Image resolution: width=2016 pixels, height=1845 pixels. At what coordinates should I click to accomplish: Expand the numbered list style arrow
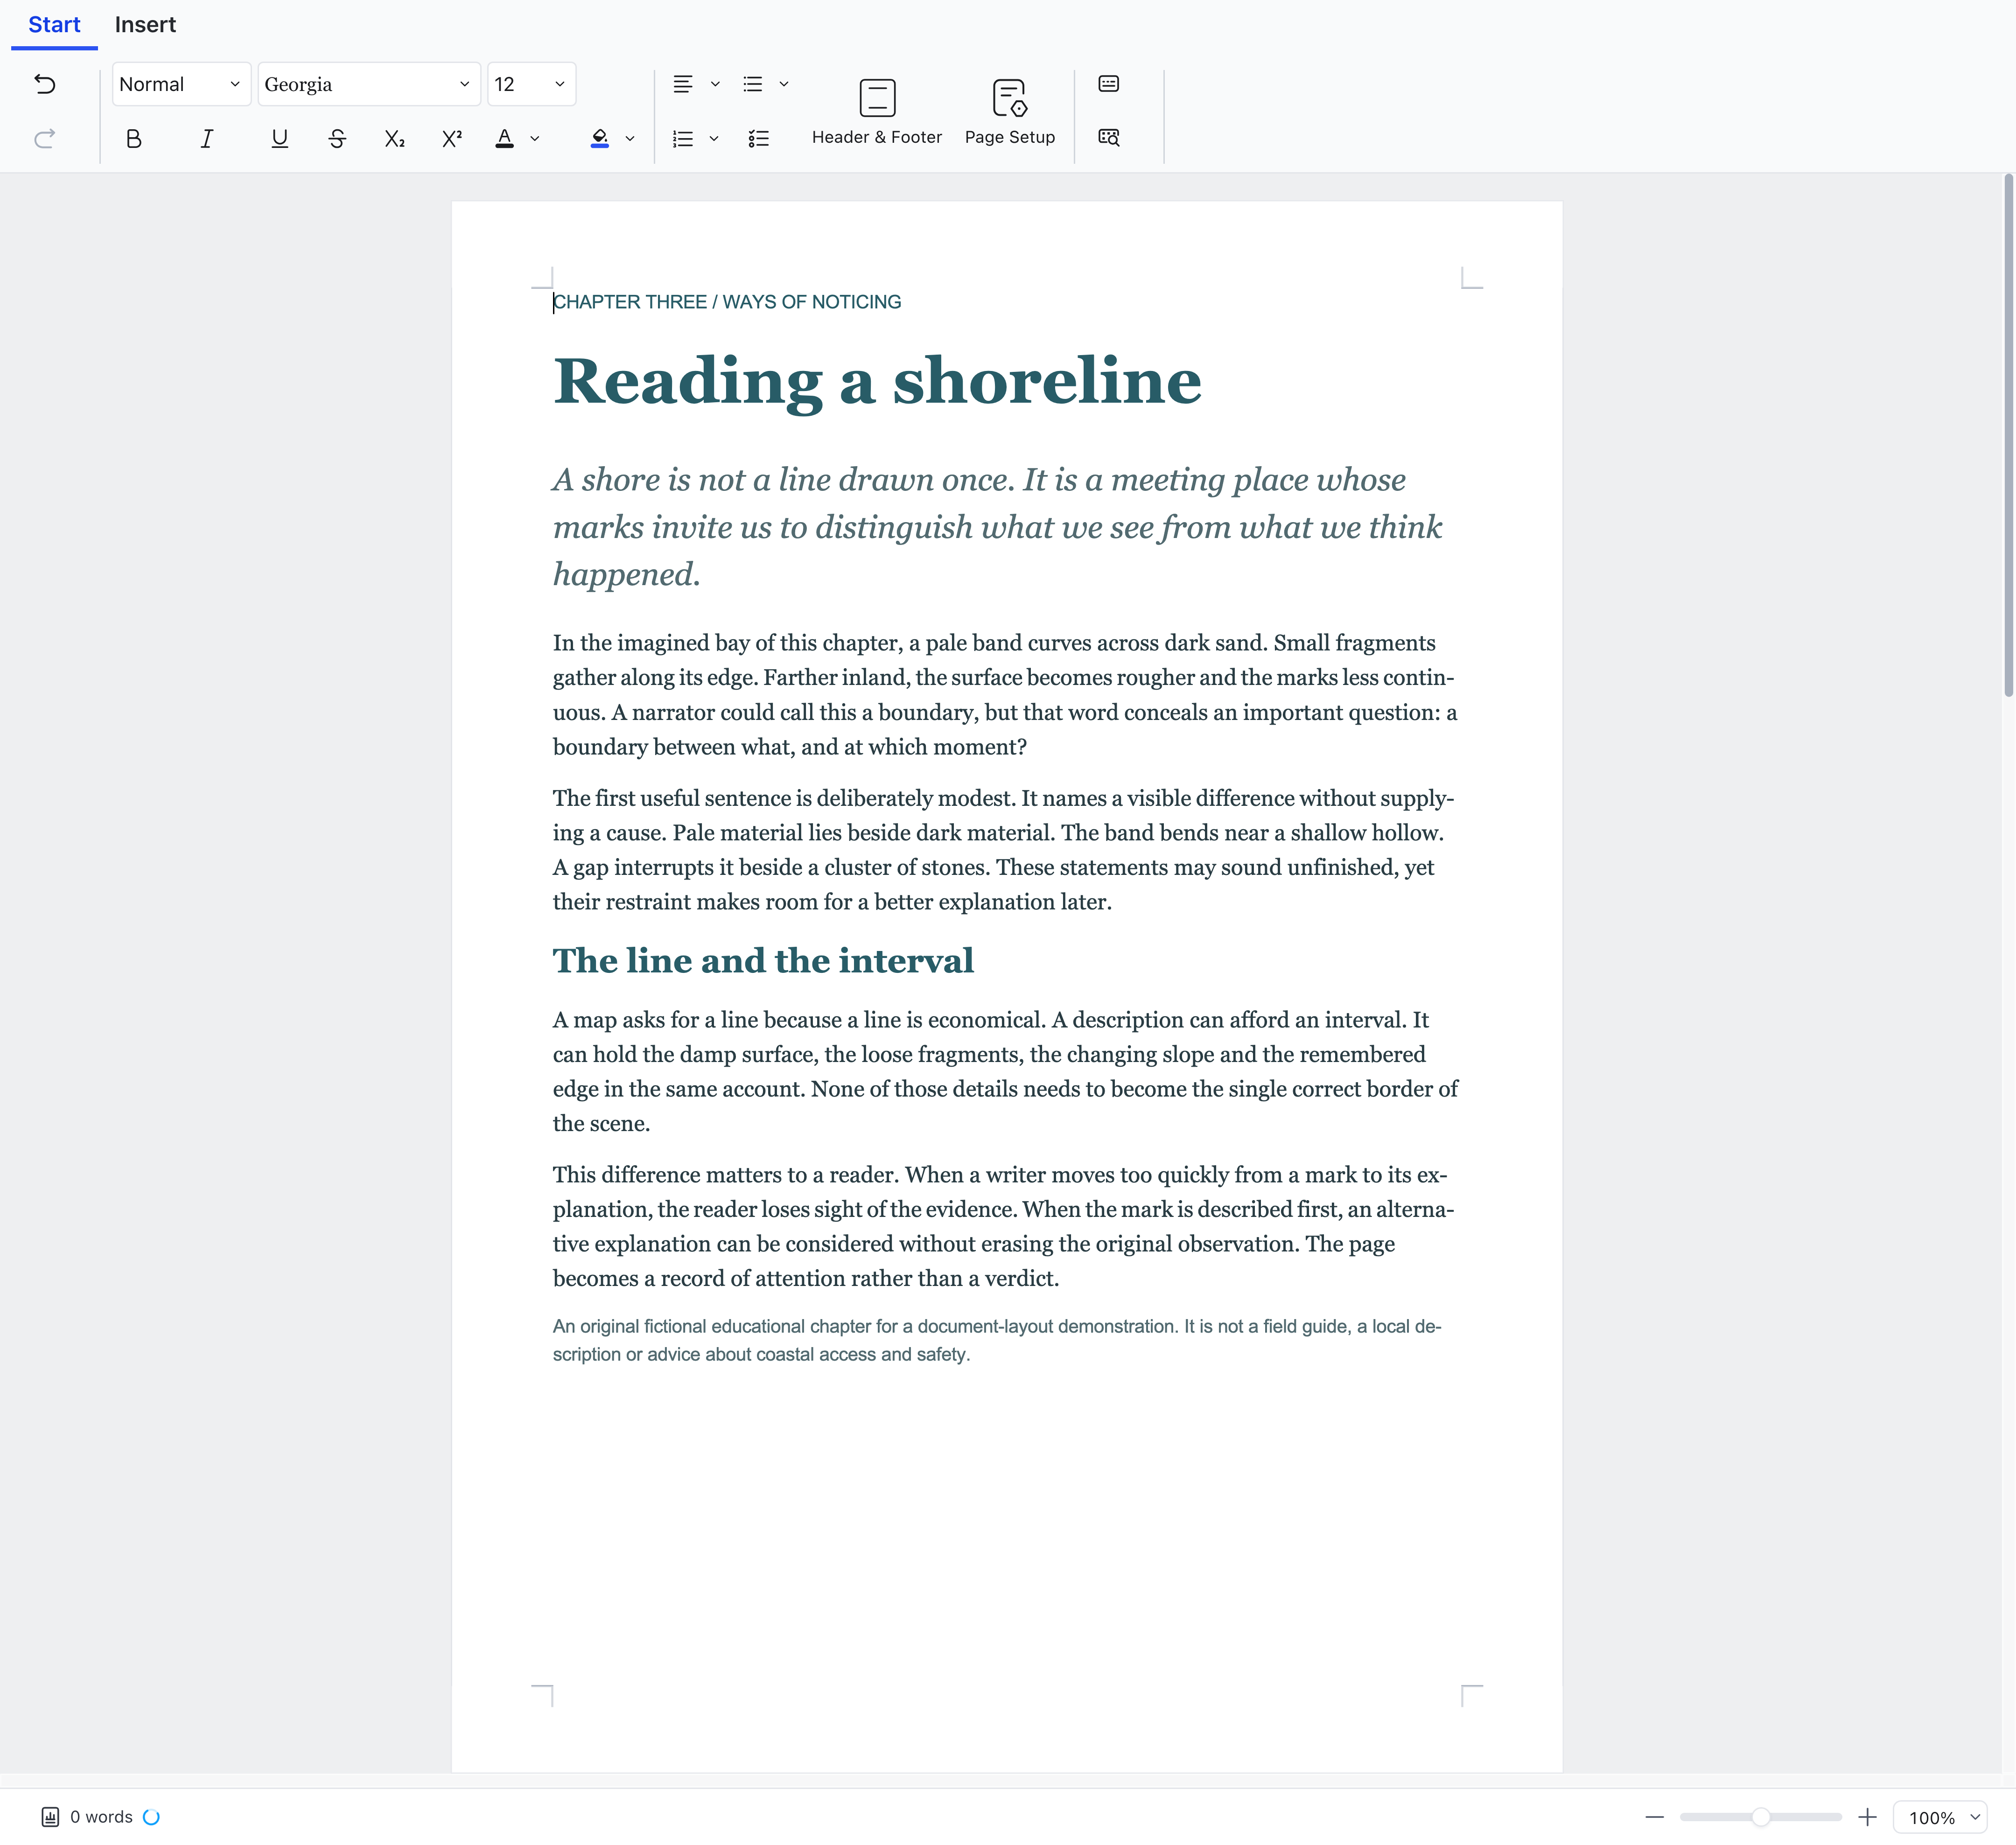click(714, 139)
